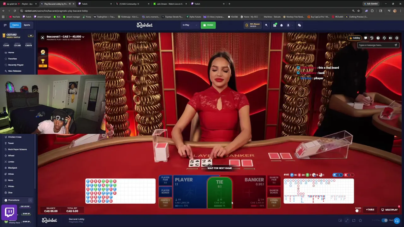This screenshot has height=227, width=404.
Task: Toggle the no commission switch
Action: pyautogui.click(x=358, y=211)
